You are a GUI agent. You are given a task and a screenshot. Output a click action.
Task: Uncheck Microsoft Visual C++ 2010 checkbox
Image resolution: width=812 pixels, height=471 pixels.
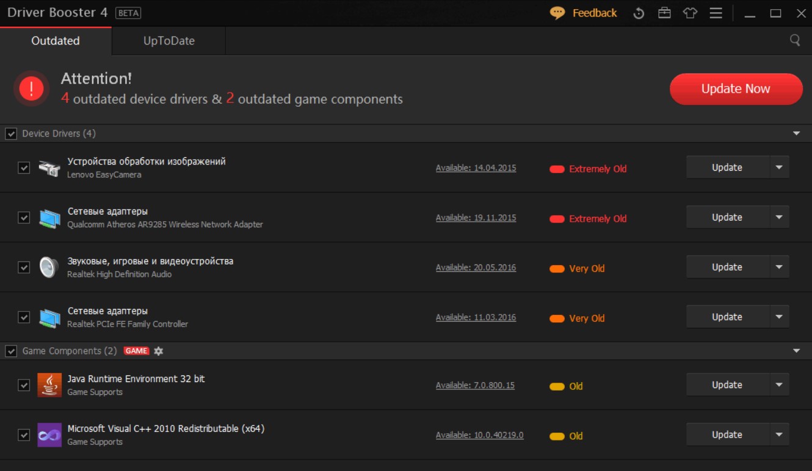pos(24,435)
